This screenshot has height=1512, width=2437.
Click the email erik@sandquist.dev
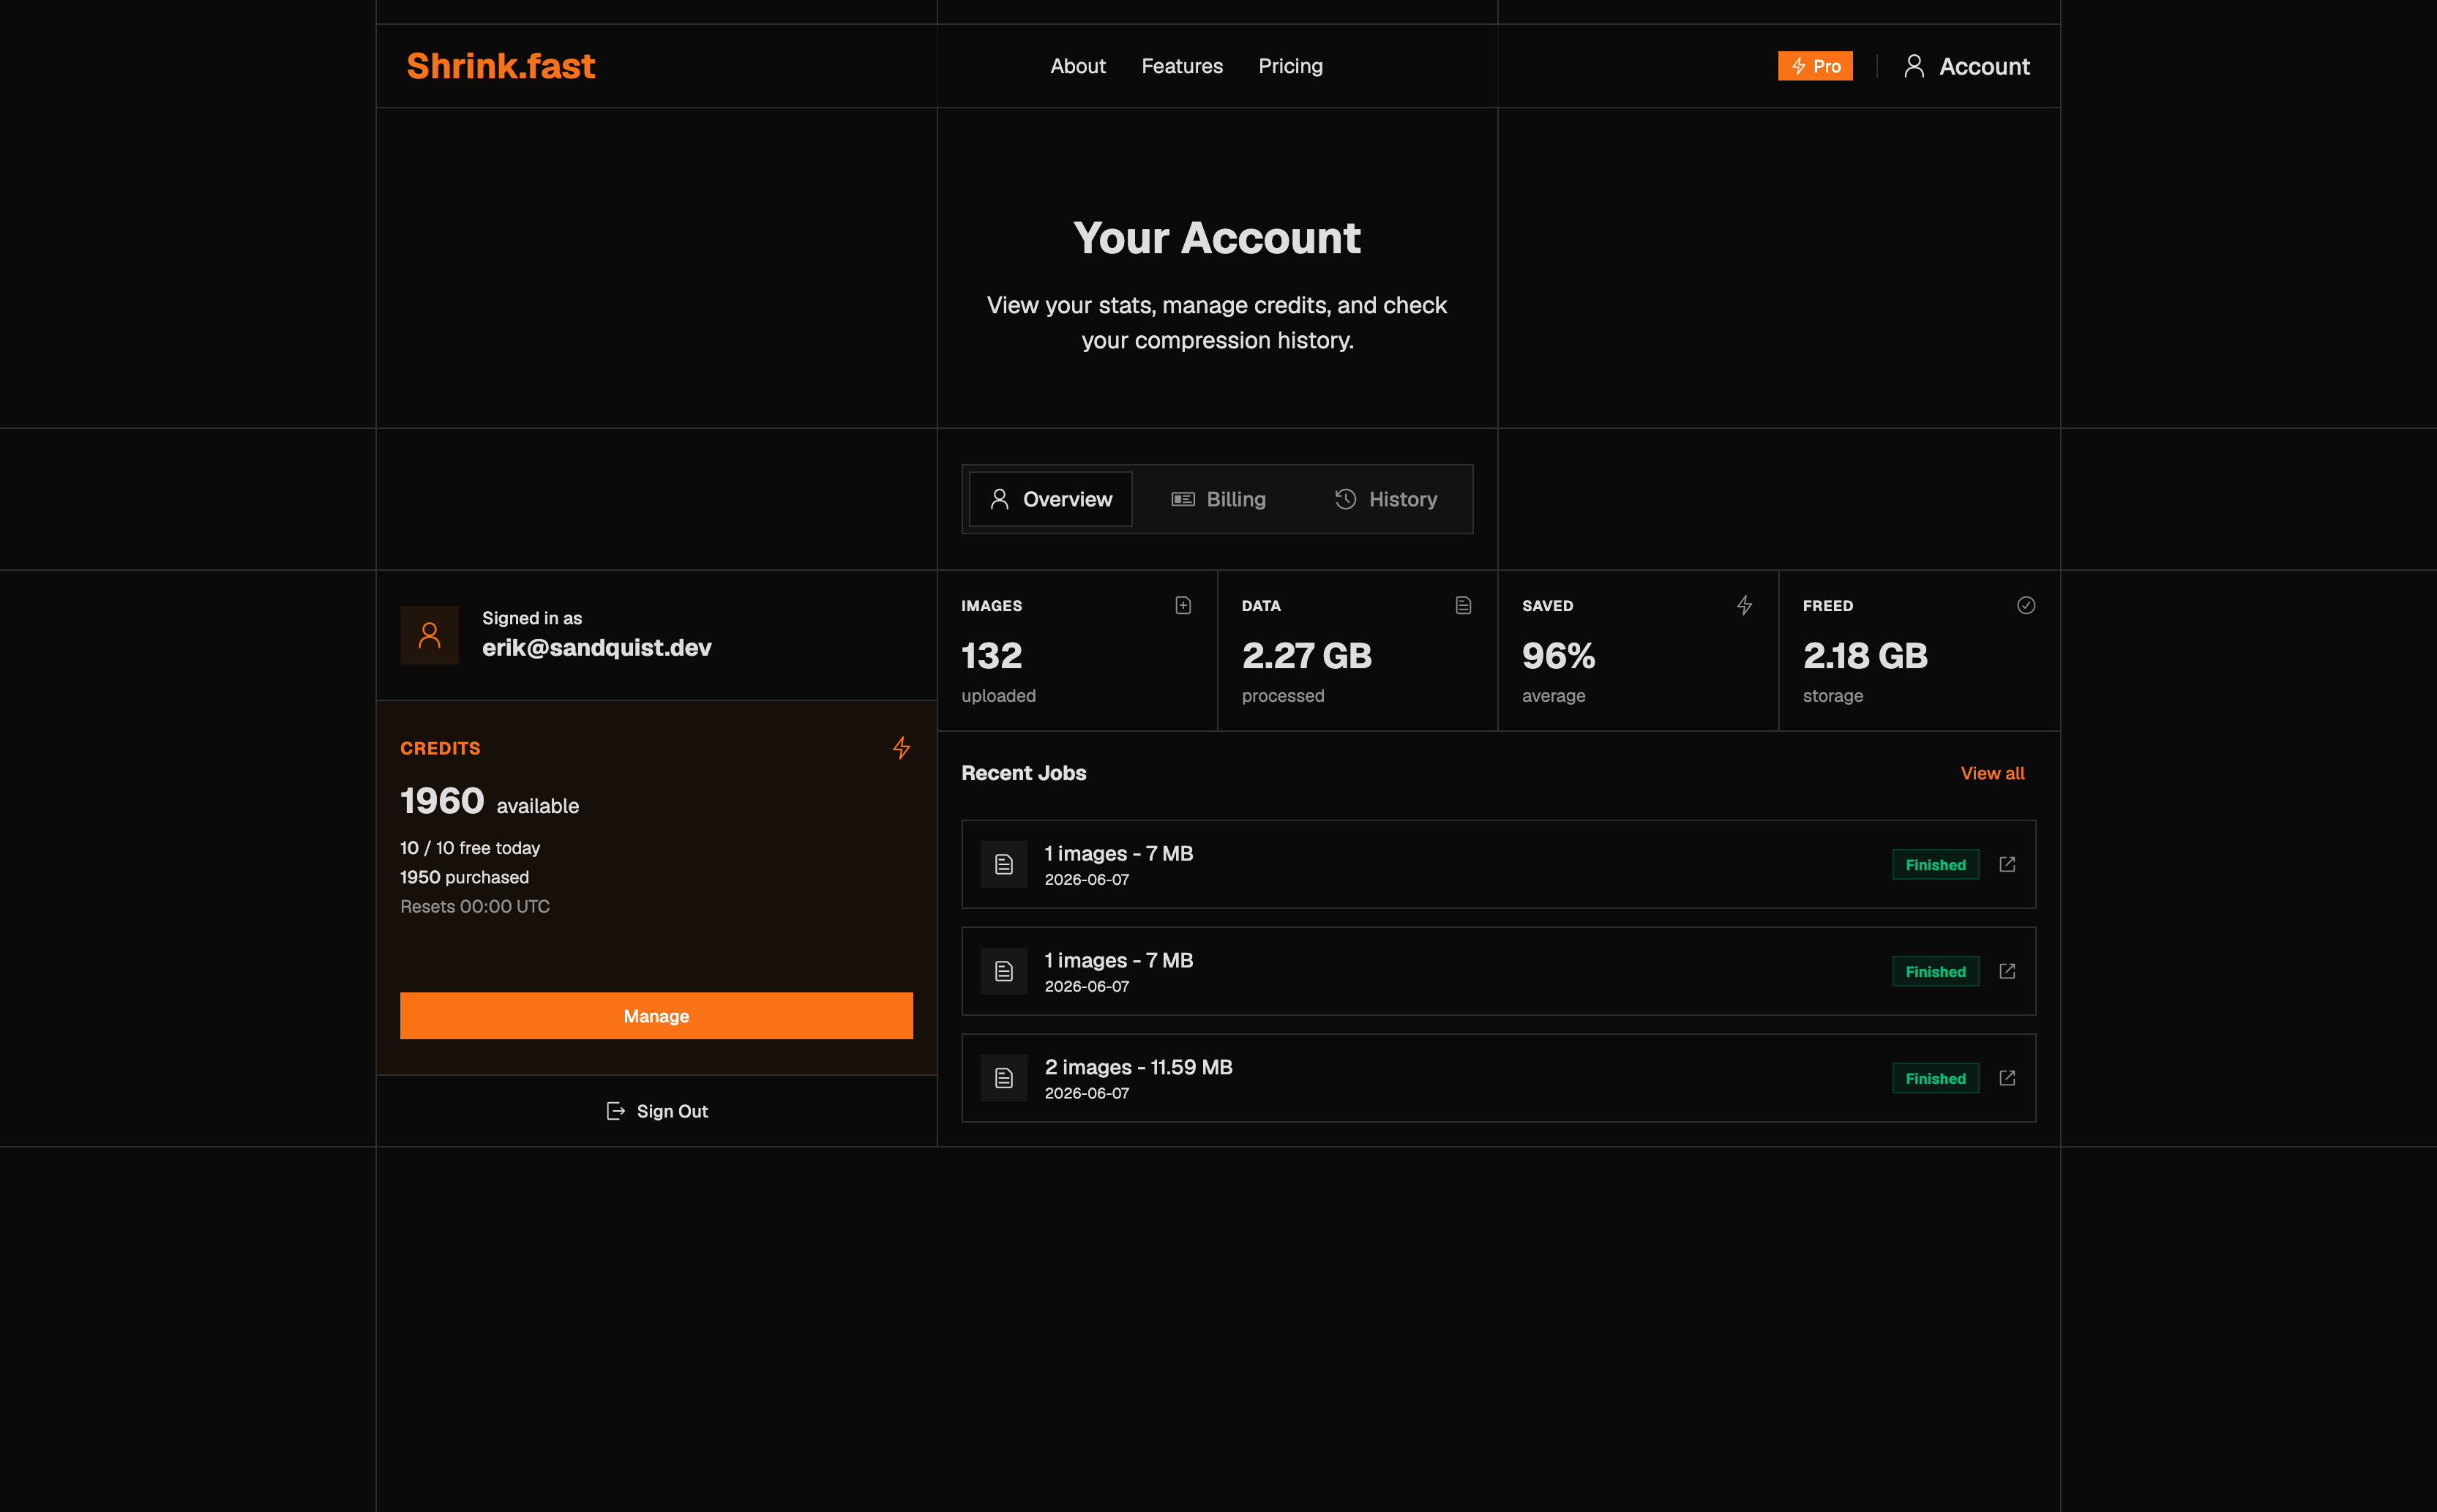[597, 648]
